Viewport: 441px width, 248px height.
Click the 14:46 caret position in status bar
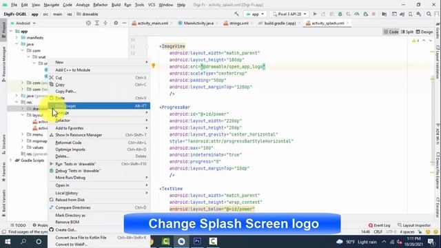coord(365,231)
